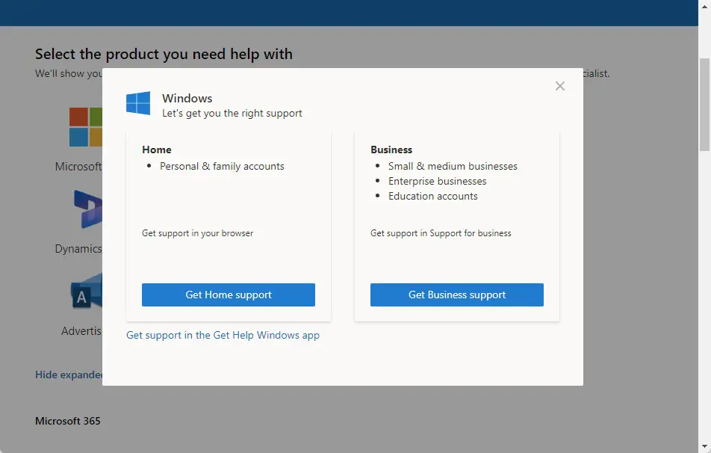Click the 'Enterprise businesses' text
The width and height of the screenshot is (711, 453).
click(x=437, y=182)
